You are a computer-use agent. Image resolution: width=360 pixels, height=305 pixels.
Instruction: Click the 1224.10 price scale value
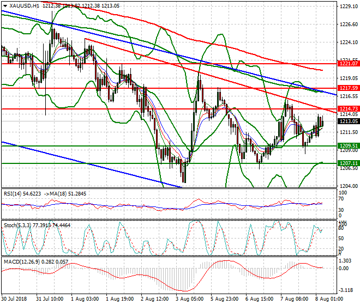click(349, 42)
